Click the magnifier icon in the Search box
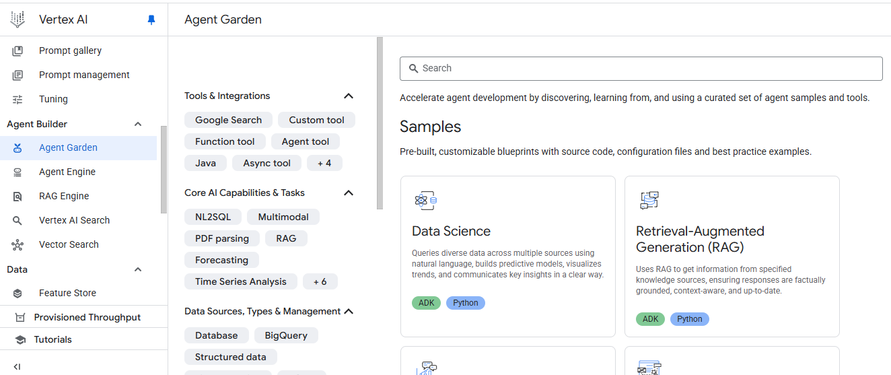Screen dimensions: 891x375 click(413, 68)
